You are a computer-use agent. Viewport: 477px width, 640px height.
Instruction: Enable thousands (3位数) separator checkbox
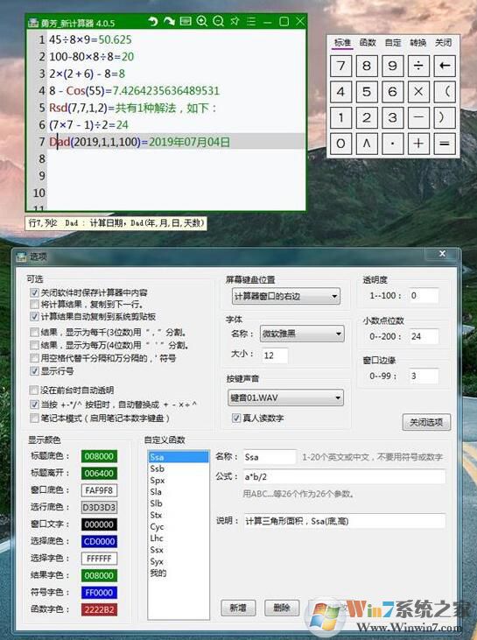[34, 332]
